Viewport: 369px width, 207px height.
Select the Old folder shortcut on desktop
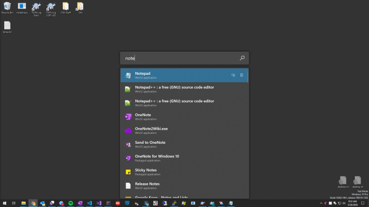(x=80, y=8)
